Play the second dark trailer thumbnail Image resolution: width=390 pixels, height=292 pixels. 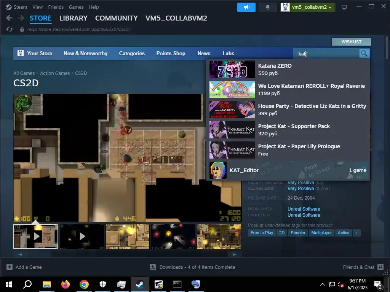pyautogui.click(x=82, y=236)
